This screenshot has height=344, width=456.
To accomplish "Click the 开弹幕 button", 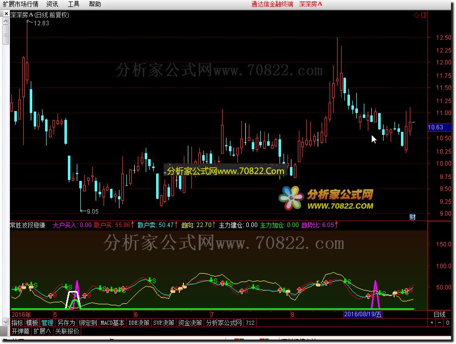I will (x=20, y=331).
